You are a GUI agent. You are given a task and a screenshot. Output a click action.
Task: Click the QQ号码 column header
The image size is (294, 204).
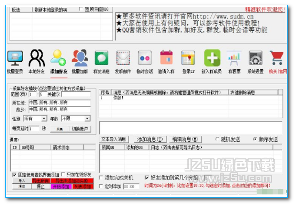click(35, 148)
